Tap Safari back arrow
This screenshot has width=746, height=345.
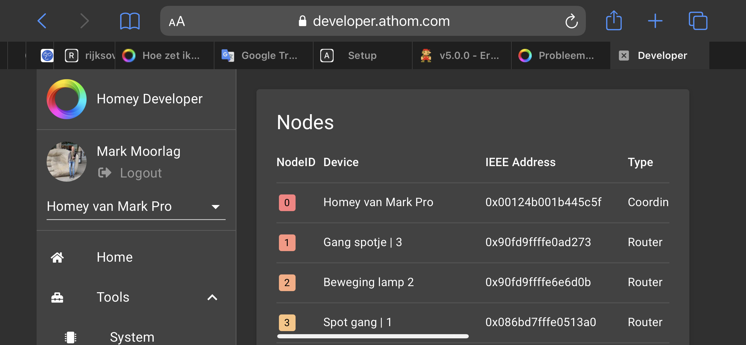(x=42, y=21)
